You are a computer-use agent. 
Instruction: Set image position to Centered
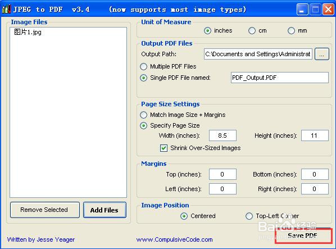coord(184,216)
